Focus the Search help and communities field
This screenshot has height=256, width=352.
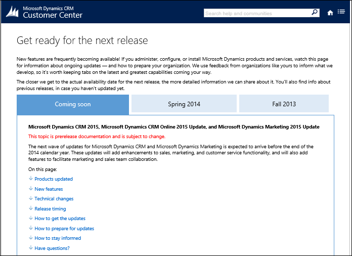tap(257, 13)
